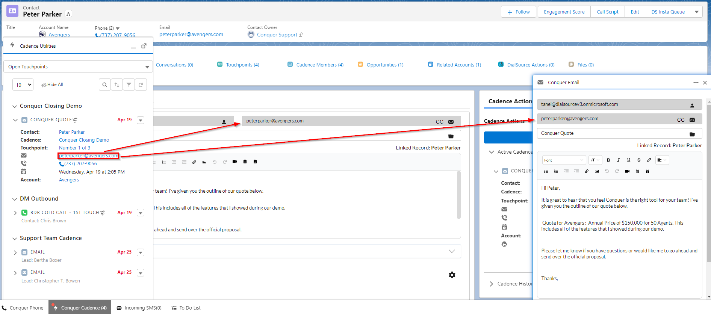Collapse the DM Outbound group

point(15,199)
